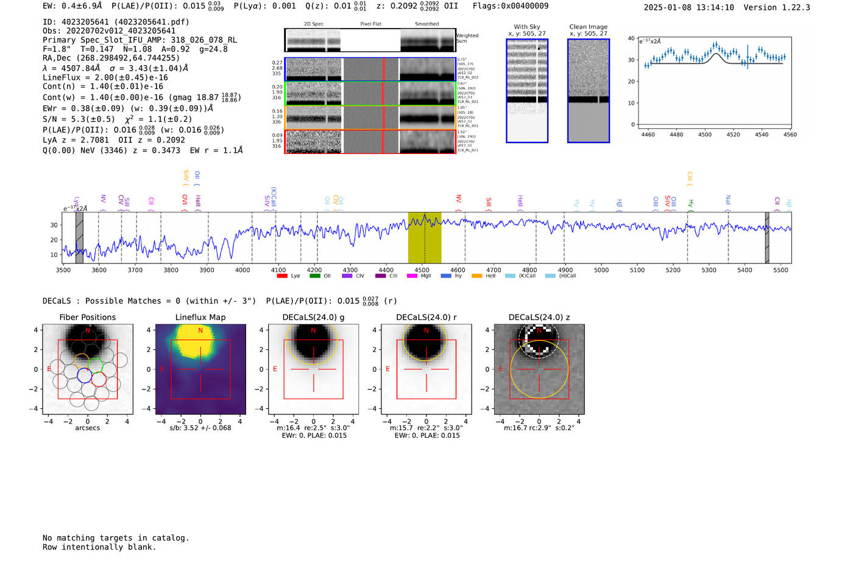This screenshot has width=853, height=580.
Task: Select the green-bordered fiber spectrum row
Action: (x=370, y=93)
